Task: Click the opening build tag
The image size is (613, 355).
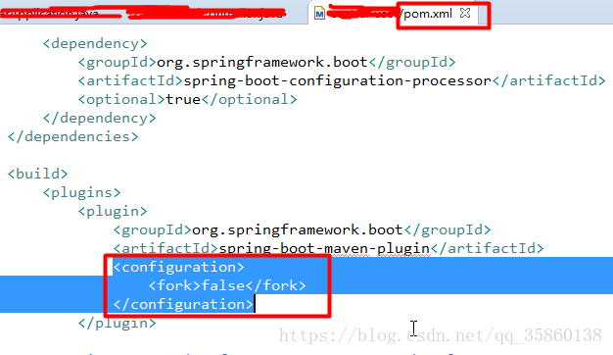Action: (38, 174)
